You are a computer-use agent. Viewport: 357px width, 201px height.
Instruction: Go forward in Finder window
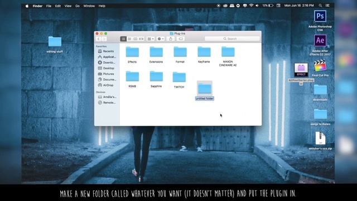[104, 39]
